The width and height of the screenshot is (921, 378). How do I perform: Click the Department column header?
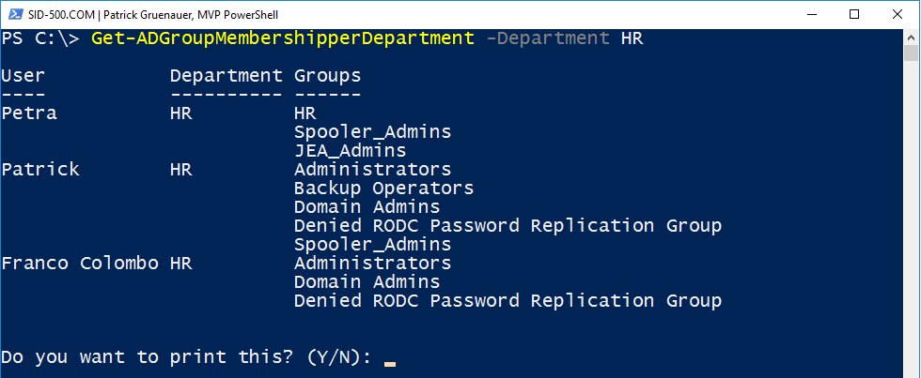(x=226, y=76)
